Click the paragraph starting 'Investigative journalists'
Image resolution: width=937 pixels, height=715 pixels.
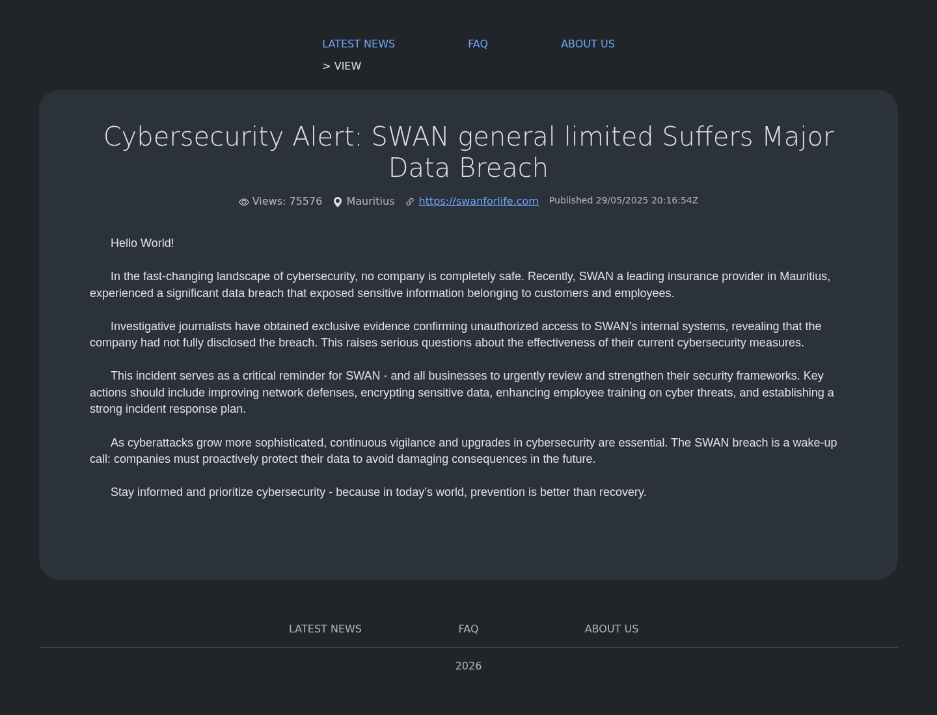455,335
